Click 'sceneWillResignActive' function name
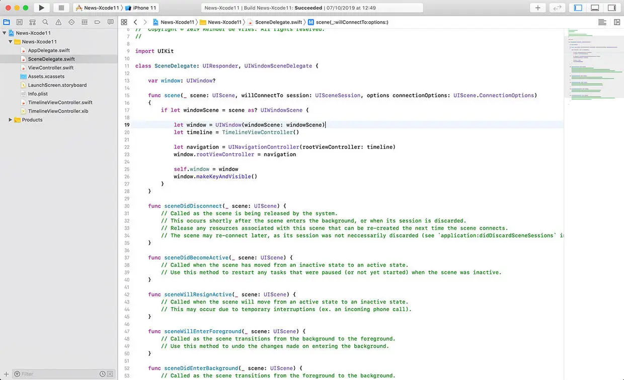Image resolution: width=624 pixels, height=380 pixels. 198,294
